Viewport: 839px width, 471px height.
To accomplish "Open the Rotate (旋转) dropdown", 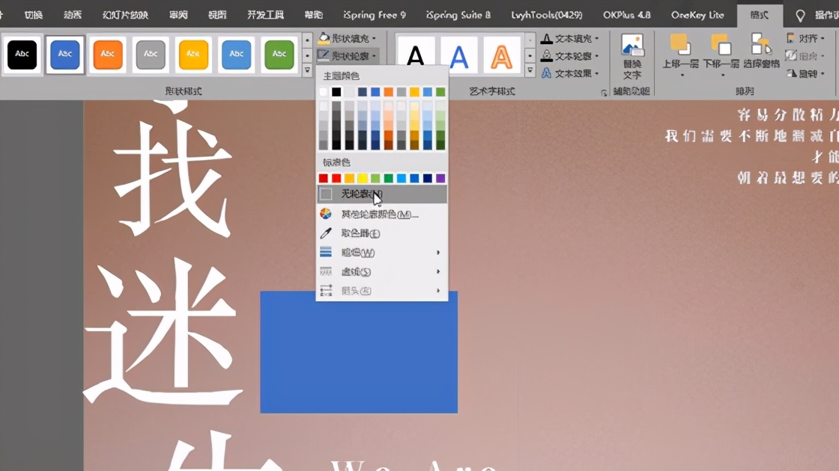I will pyautogui.click(x=805, y=73).
